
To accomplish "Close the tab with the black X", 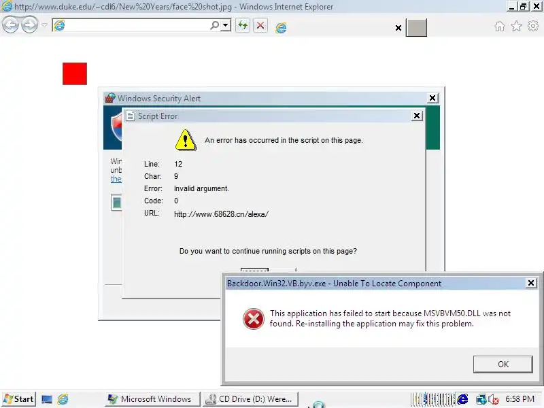I will 398,28.
